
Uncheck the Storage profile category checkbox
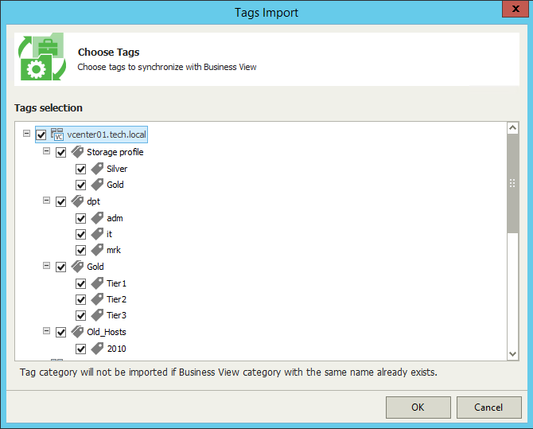click(60, 152)
